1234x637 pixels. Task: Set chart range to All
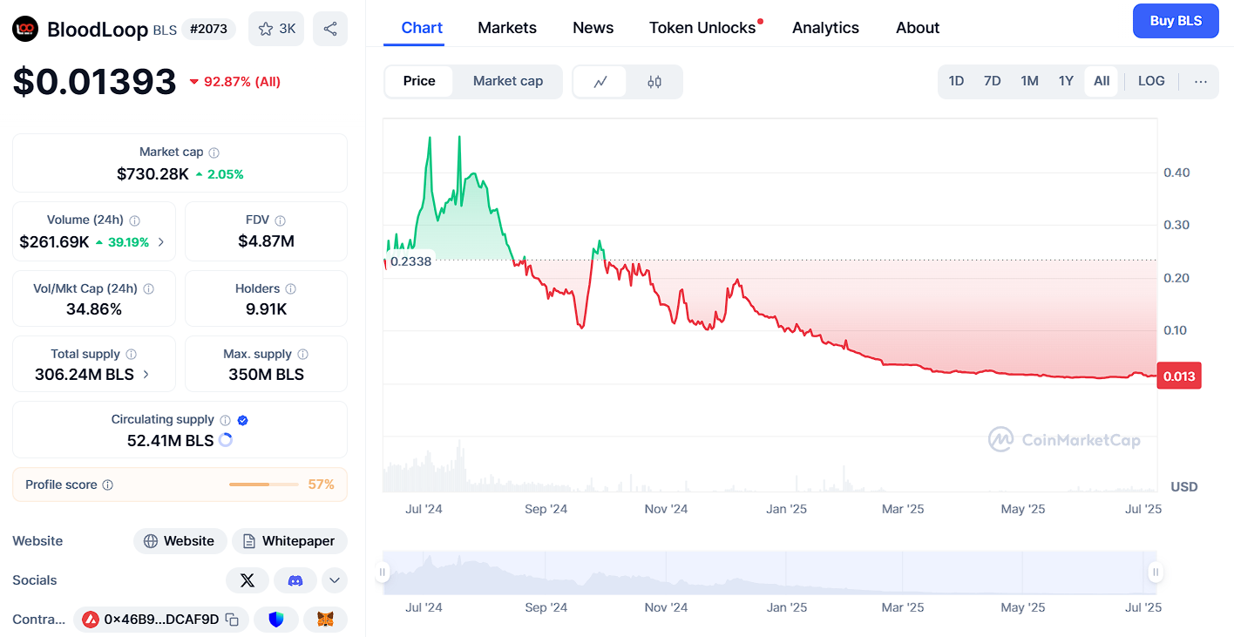(x=1102, y=81)
